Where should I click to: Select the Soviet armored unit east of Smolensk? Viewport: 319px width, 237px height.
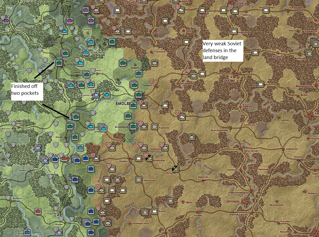coord(144,105)
